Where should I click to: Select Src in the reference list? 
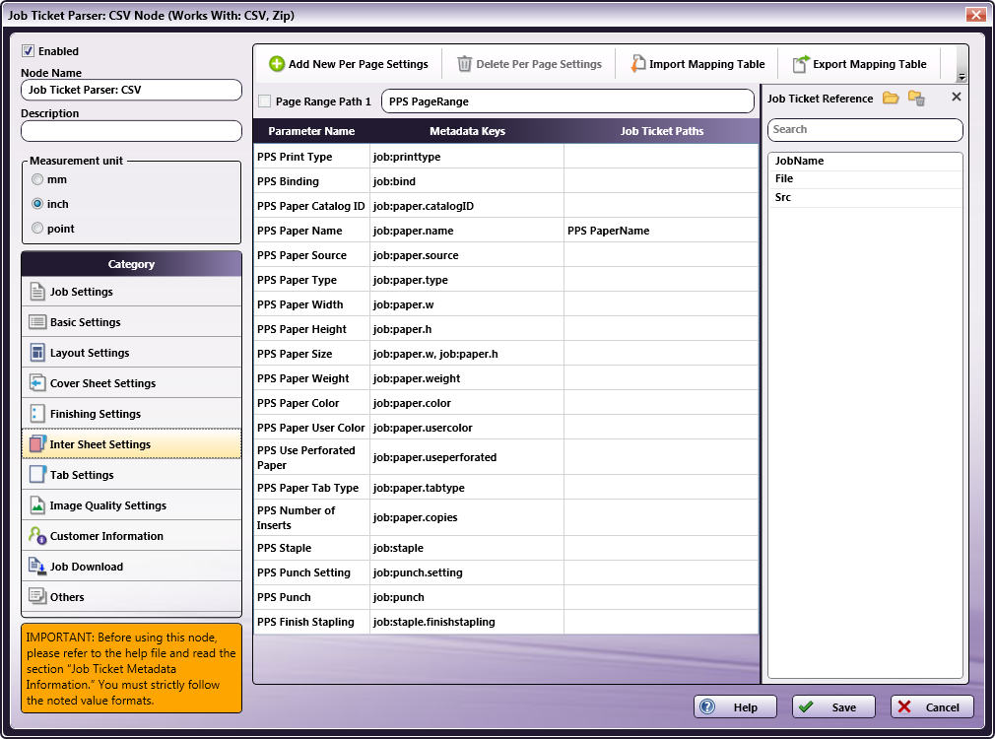[x=865, y=197]
